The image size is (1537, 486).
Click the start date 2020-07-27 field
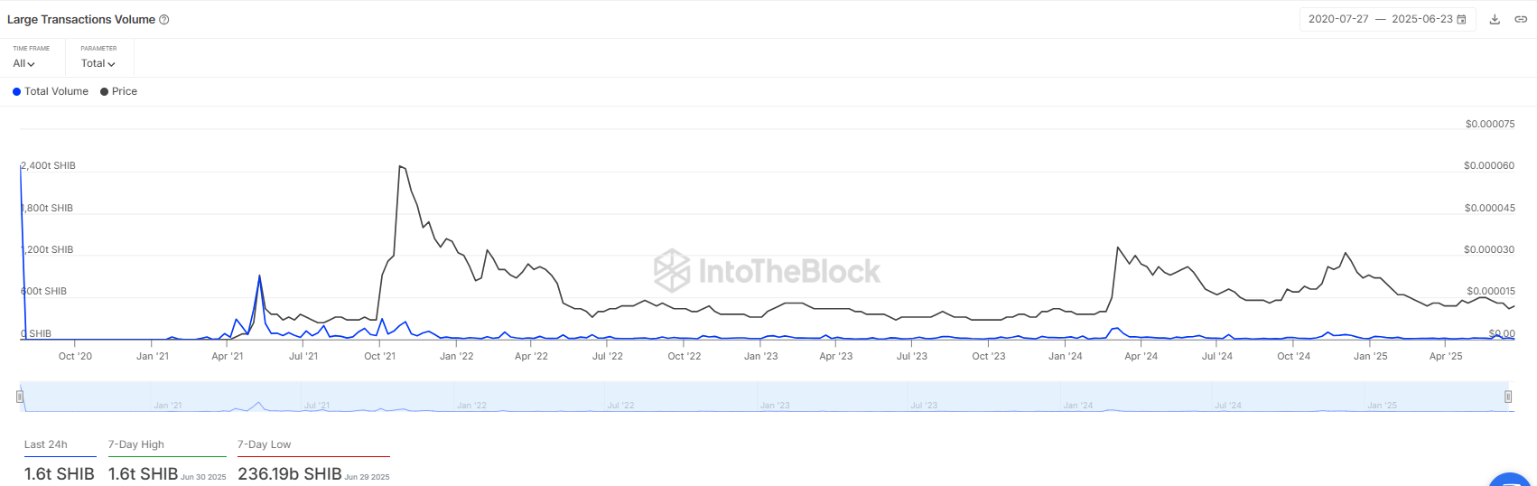[x=1338, y=19]
